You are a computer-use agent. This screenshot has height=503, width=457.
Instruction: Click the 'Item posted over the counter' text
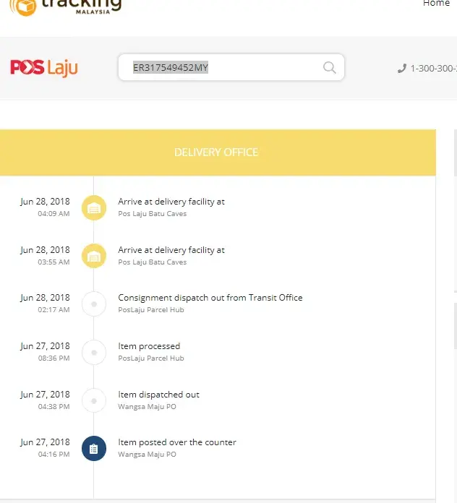pyautogui.click(x=177, y=442)
